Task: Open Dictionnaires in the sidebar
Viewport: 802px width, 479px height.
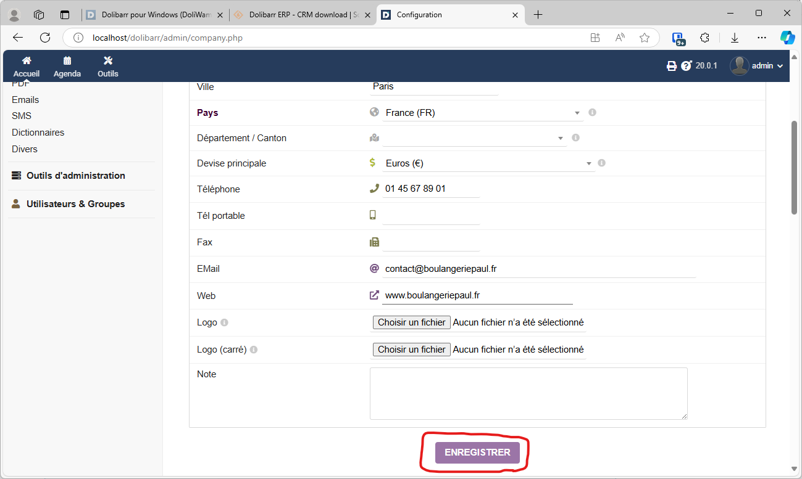Action: (x=38, y=133)
